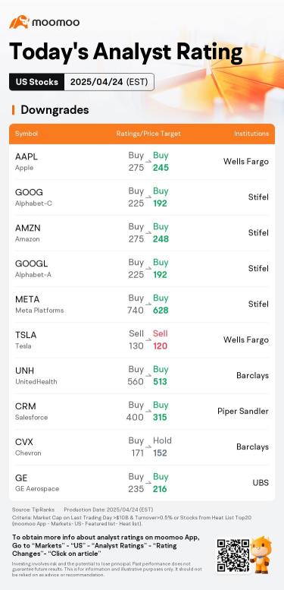Select the 2025/04/24 (EST) date label
The image size is (284, 590).
tap(109, 82)
